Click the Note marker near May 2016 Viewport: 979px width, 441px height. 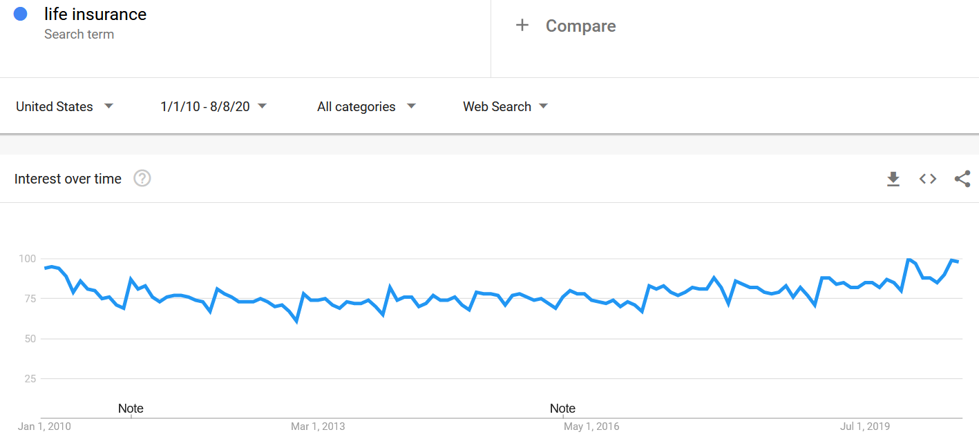[x=562, y=408]
